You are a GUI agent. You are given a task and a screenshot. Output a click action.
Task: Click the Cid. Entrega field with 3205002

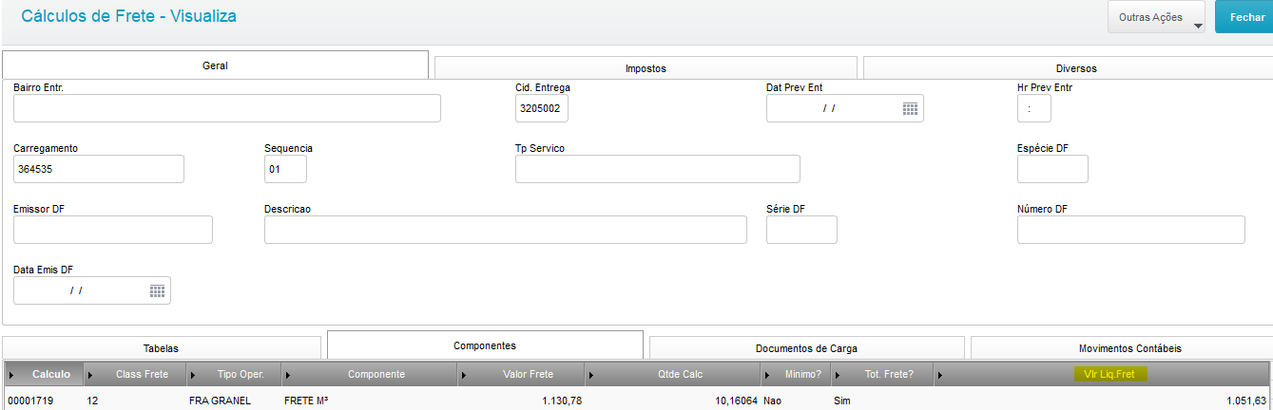542,109
